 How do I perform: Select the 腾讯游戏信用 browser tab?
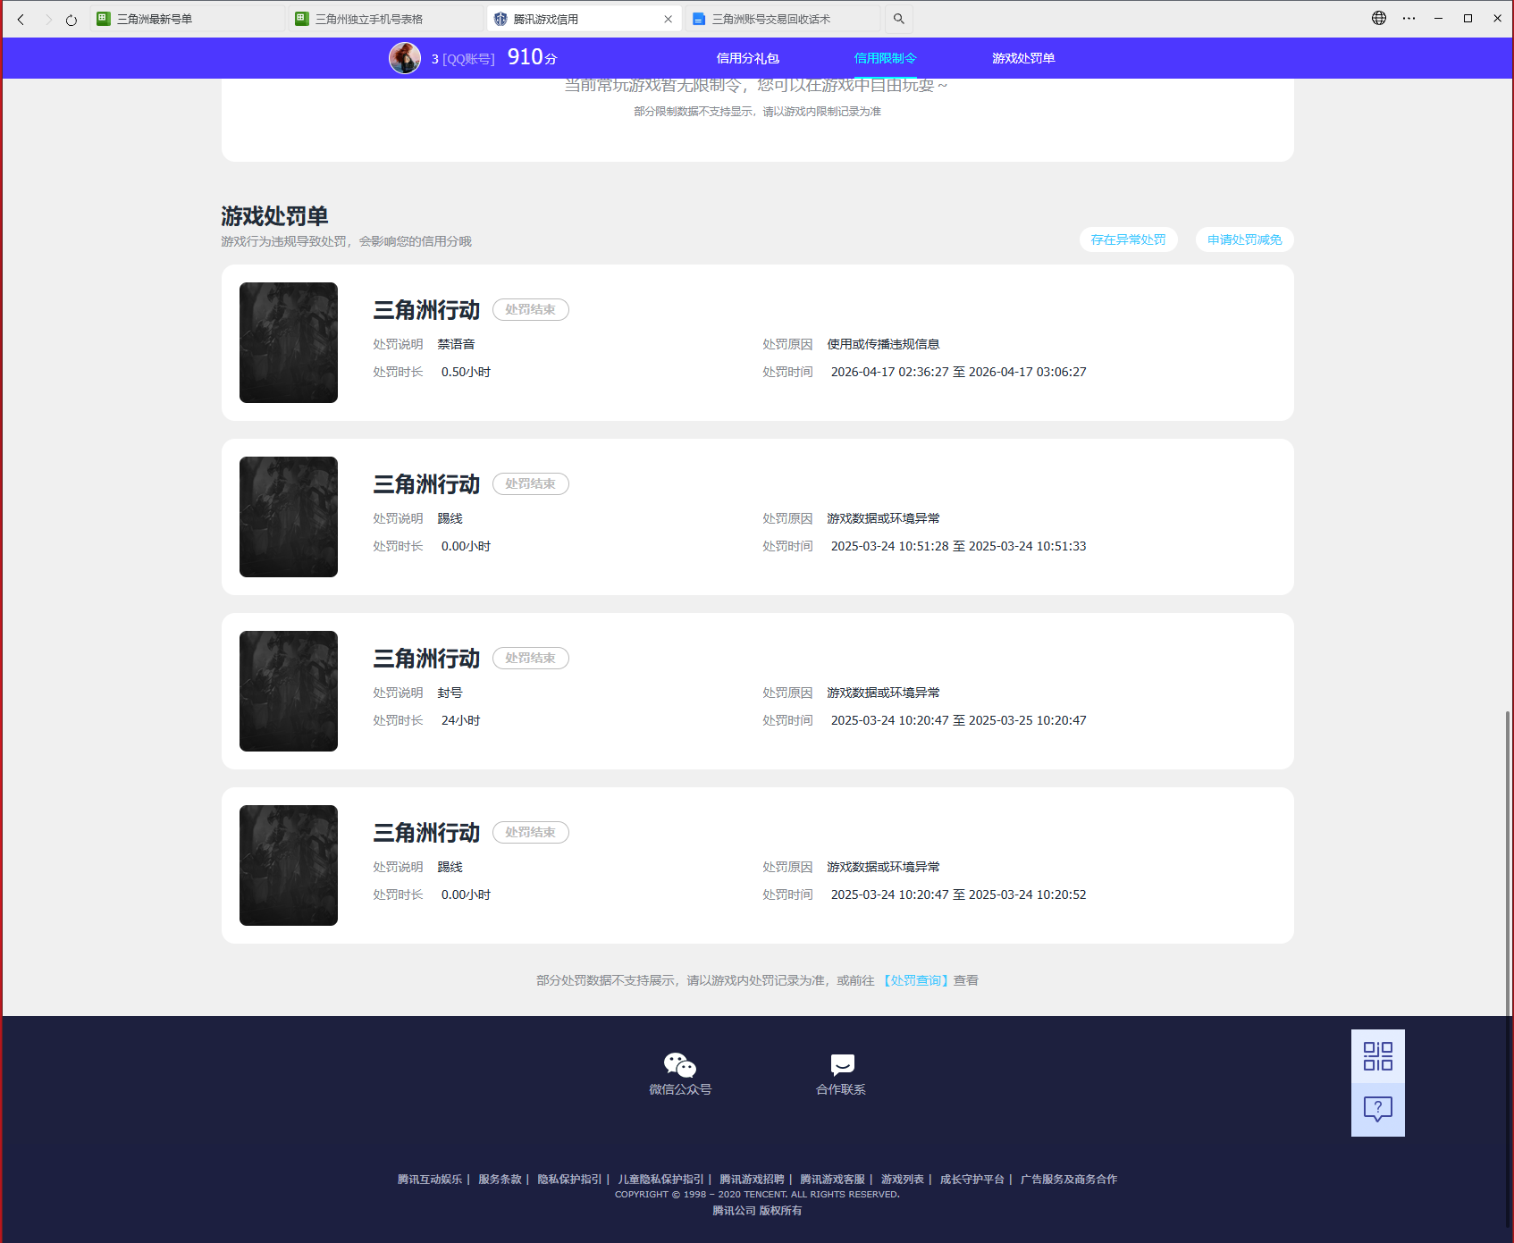(585, 19)
